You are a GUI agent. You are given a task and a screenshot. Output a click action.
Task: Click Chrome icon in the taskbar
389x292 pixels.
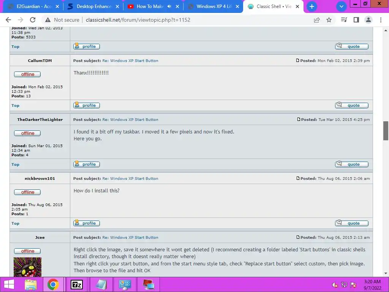pyautogui.click(x=53, y=284)
